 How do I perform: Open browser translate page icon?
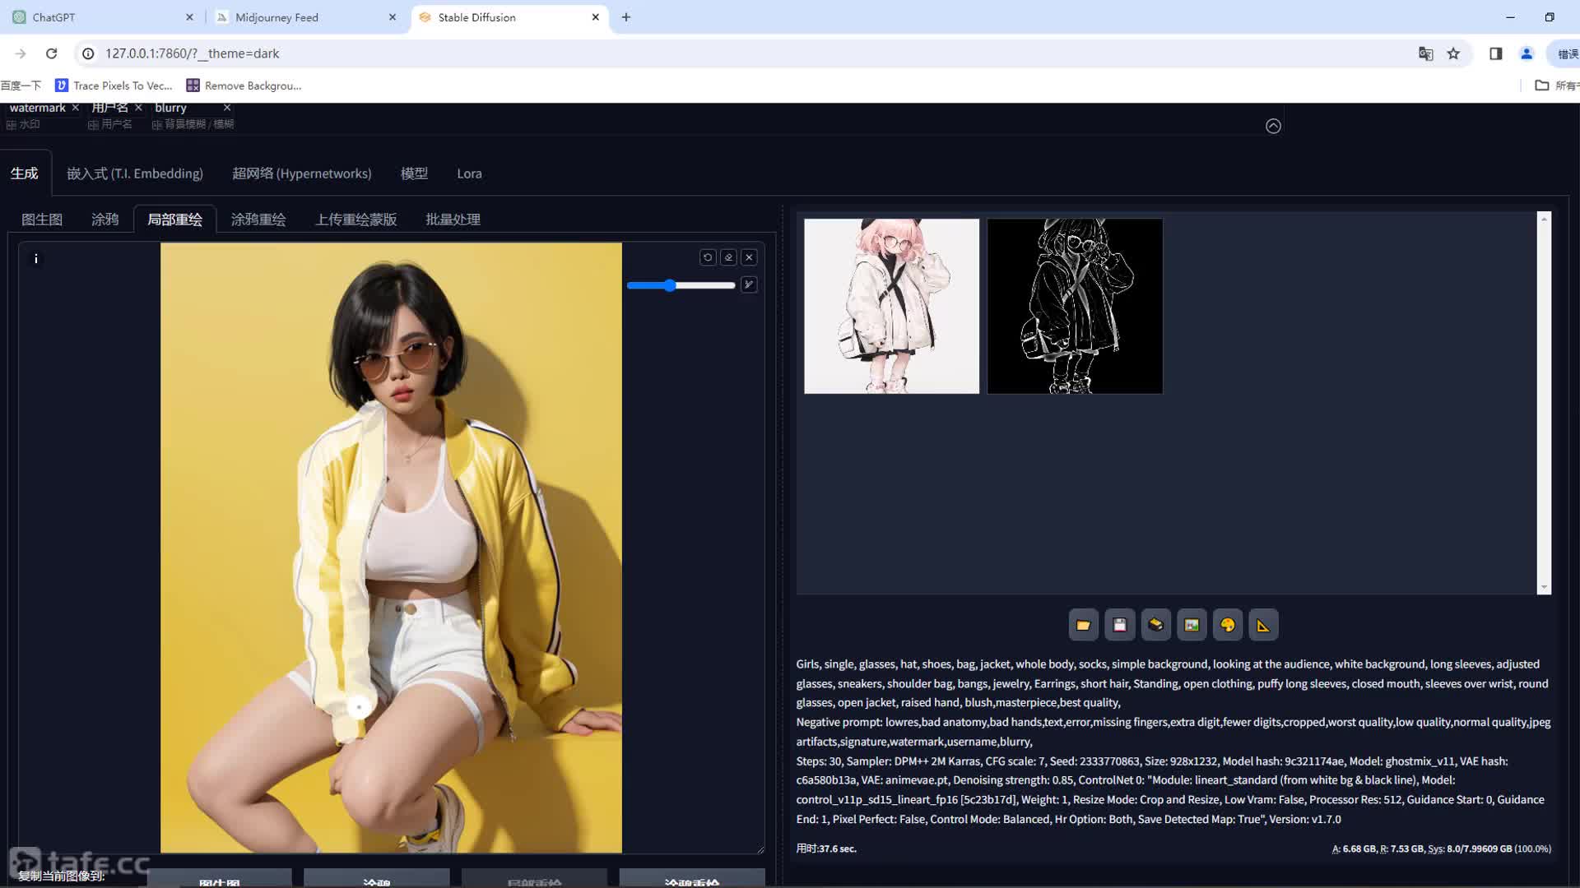tap(1425, 53)
